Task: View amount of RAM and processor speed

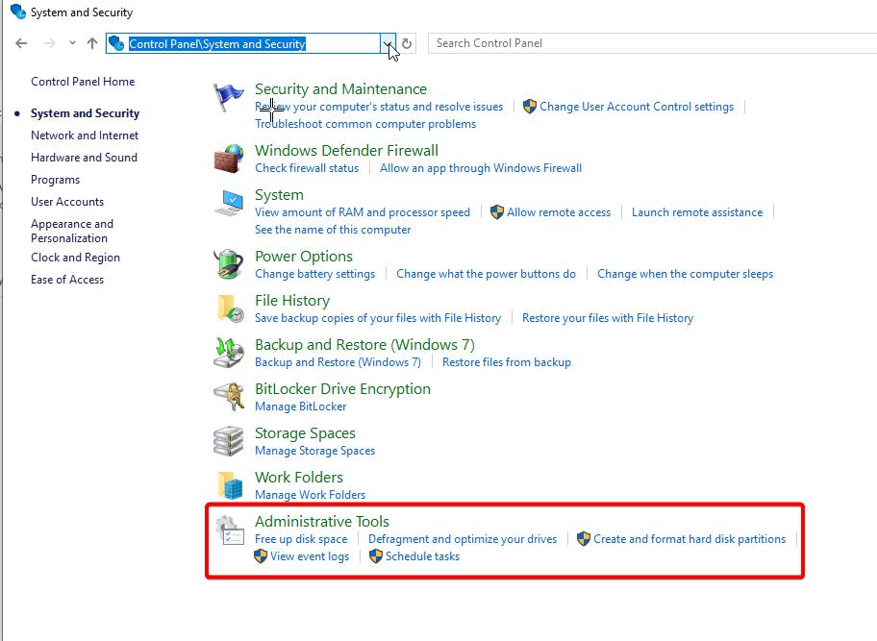Action: click(363, 211)
